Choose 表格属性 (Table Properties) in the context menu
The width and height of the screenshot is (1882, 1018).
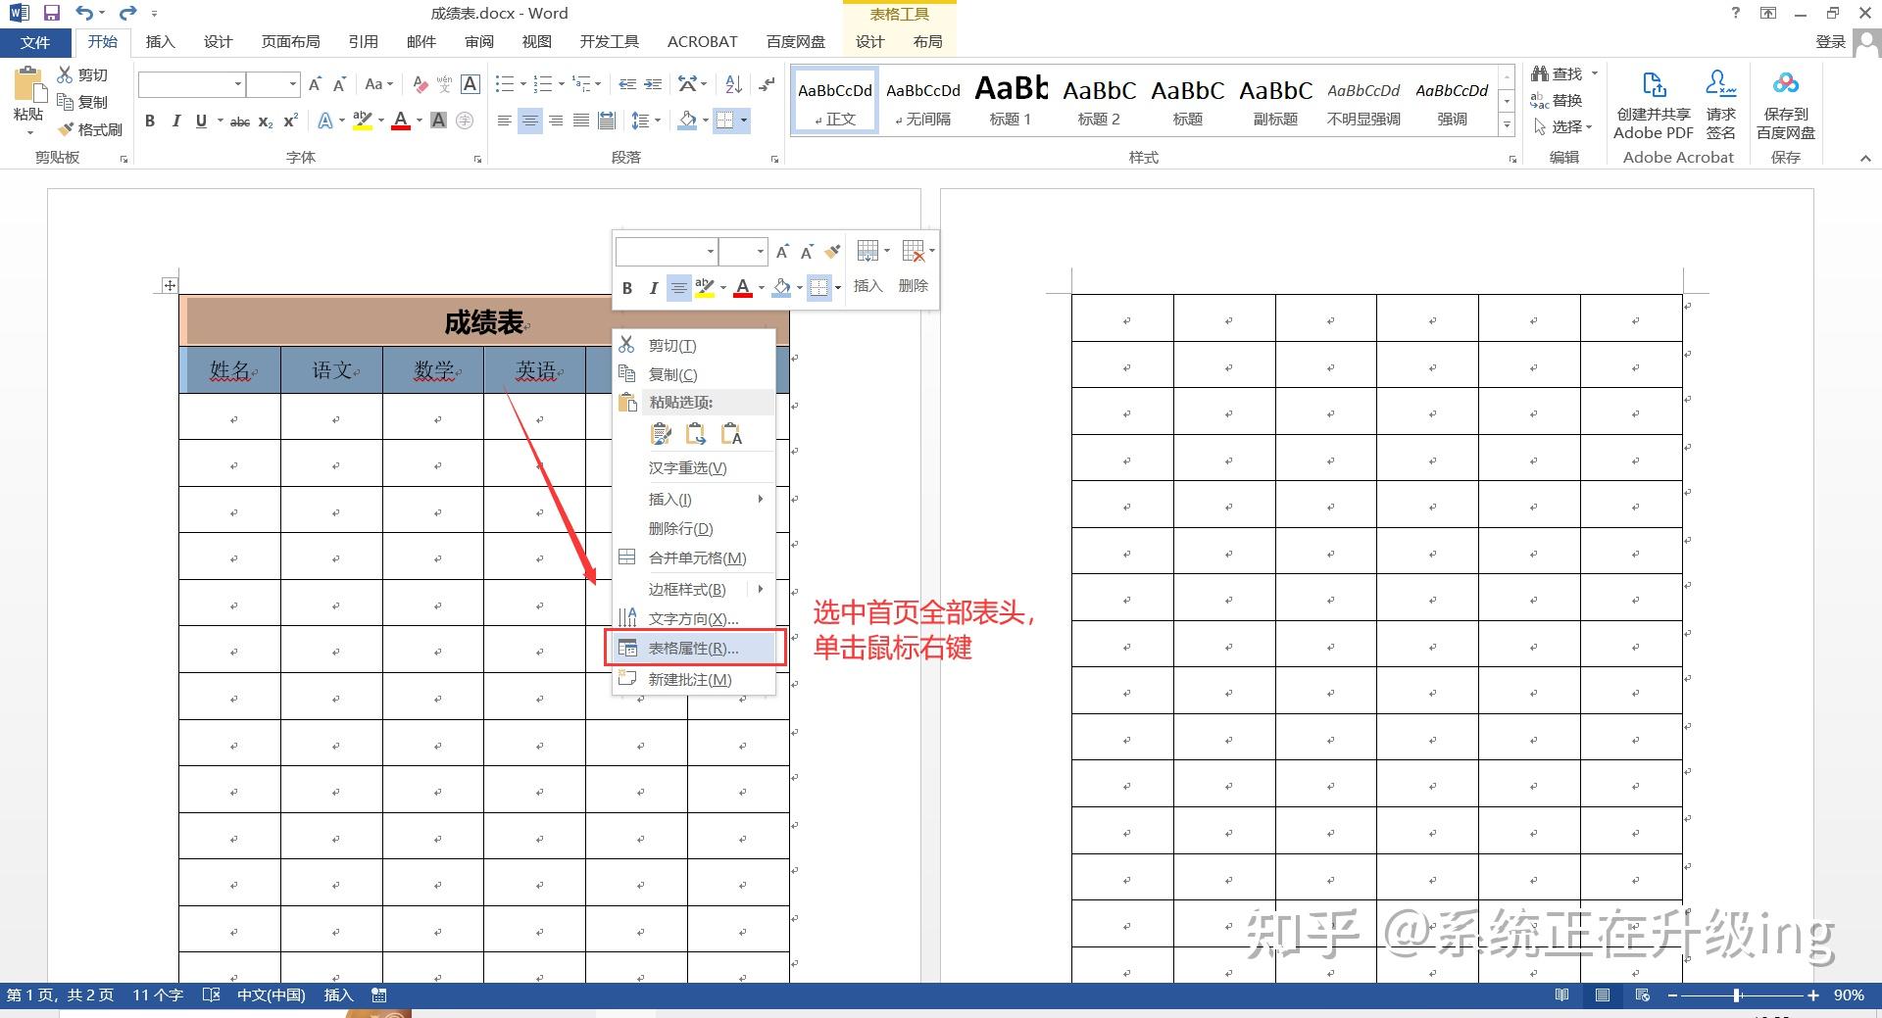694,649
